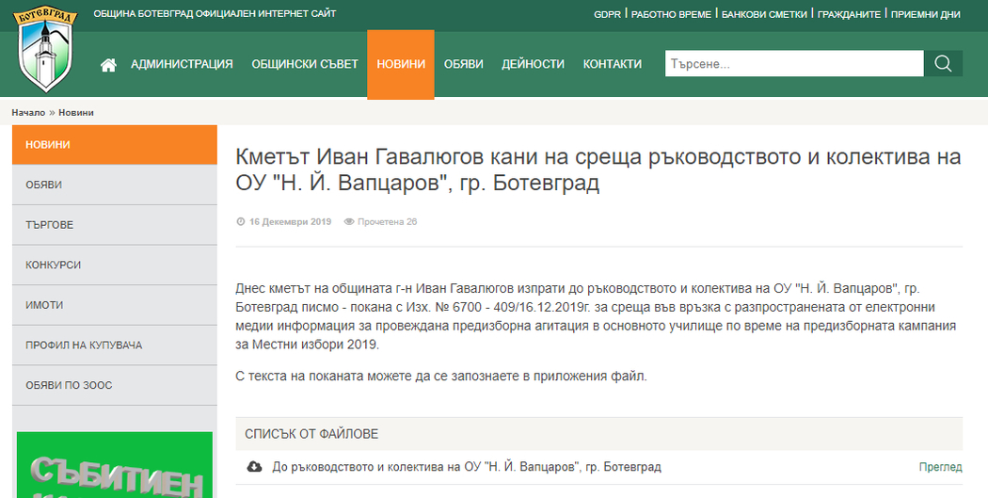Open Работно време link in header

pyautogui.click(x=670, y=14)
